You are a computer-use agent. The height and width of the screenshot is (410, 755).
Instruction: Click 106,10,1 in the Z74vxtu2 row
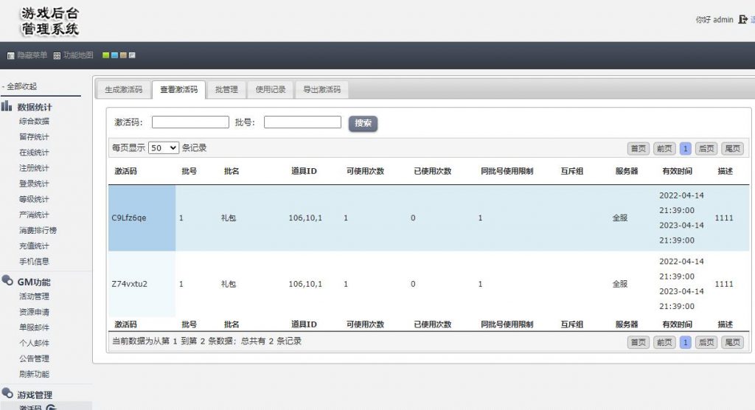tap(305, 284)
